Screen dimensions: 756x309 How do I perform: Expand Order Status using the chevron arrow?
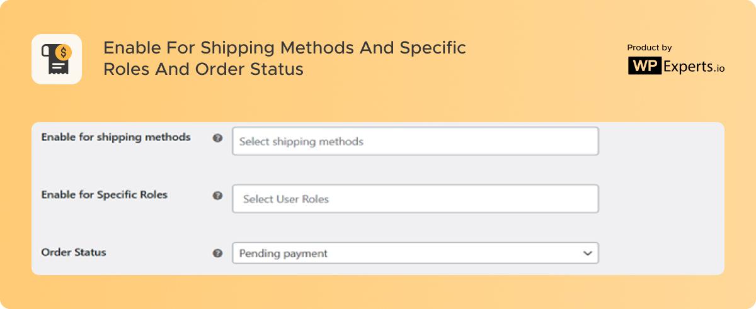[x=587, y=253]
